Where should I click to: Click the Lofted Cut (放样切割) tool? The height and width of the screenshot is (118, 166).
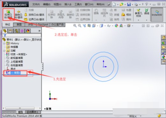click(83, 15)
